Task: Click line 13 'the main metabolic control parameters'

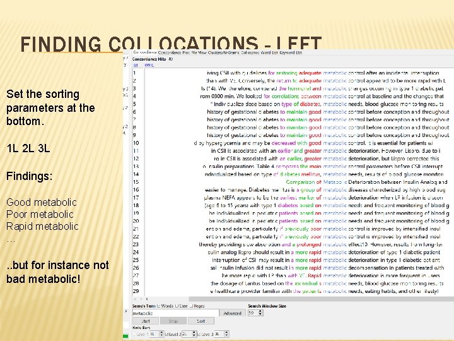Action: click(323, 166)
